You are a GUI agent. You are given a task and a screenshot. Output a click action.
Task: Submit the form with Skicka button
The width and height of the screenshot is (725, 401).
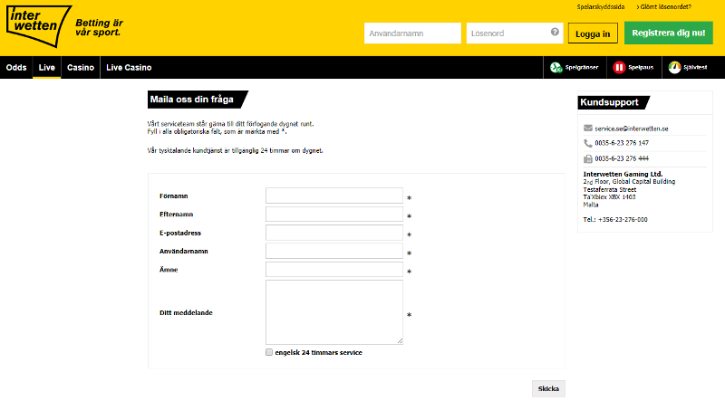point(548,388)
